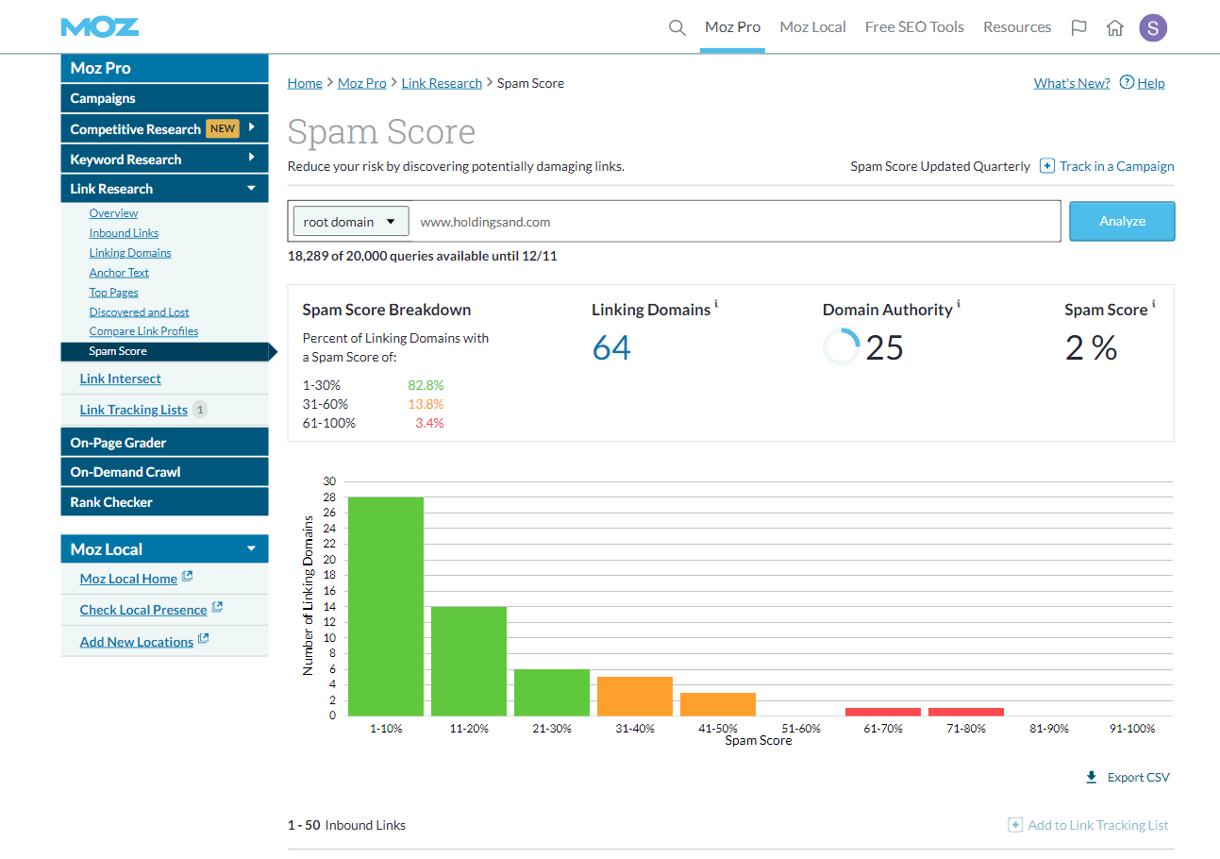The width and height of the screenshot is (1220, 859).
Task: Click the 13.8% breakdown value
Action: coord(426,404)
